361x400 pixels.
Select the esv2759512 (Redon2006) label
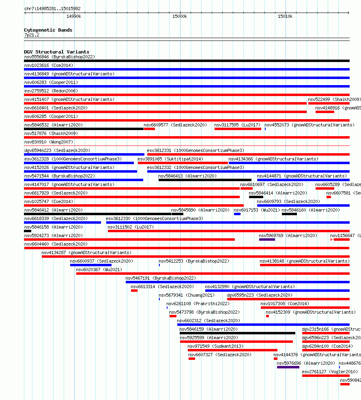pos(51,91)
